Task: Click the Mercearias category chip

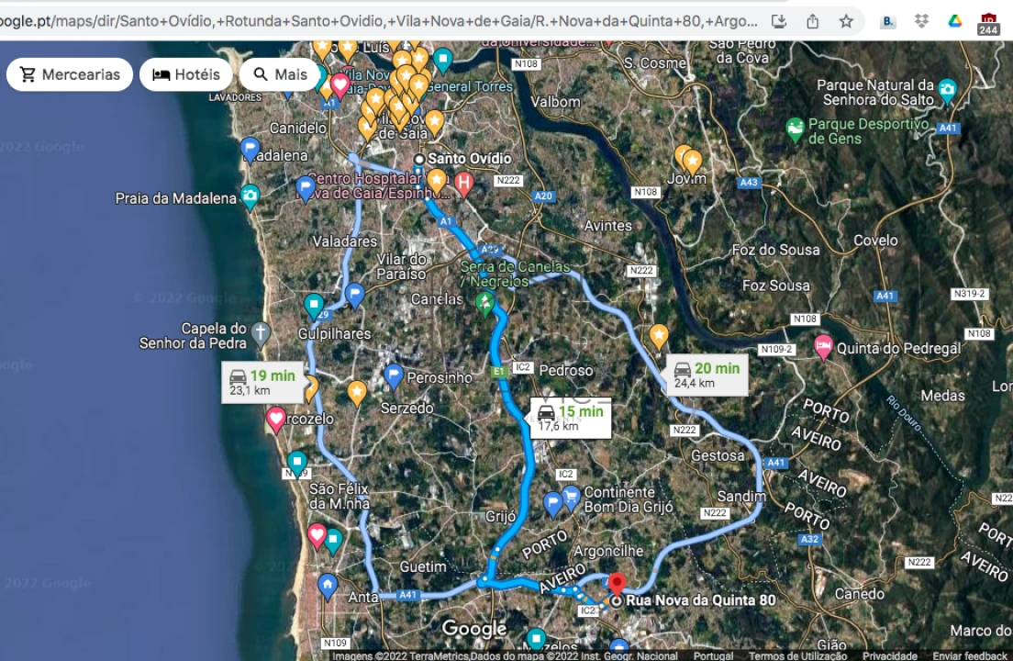Action: pos(70,74)
